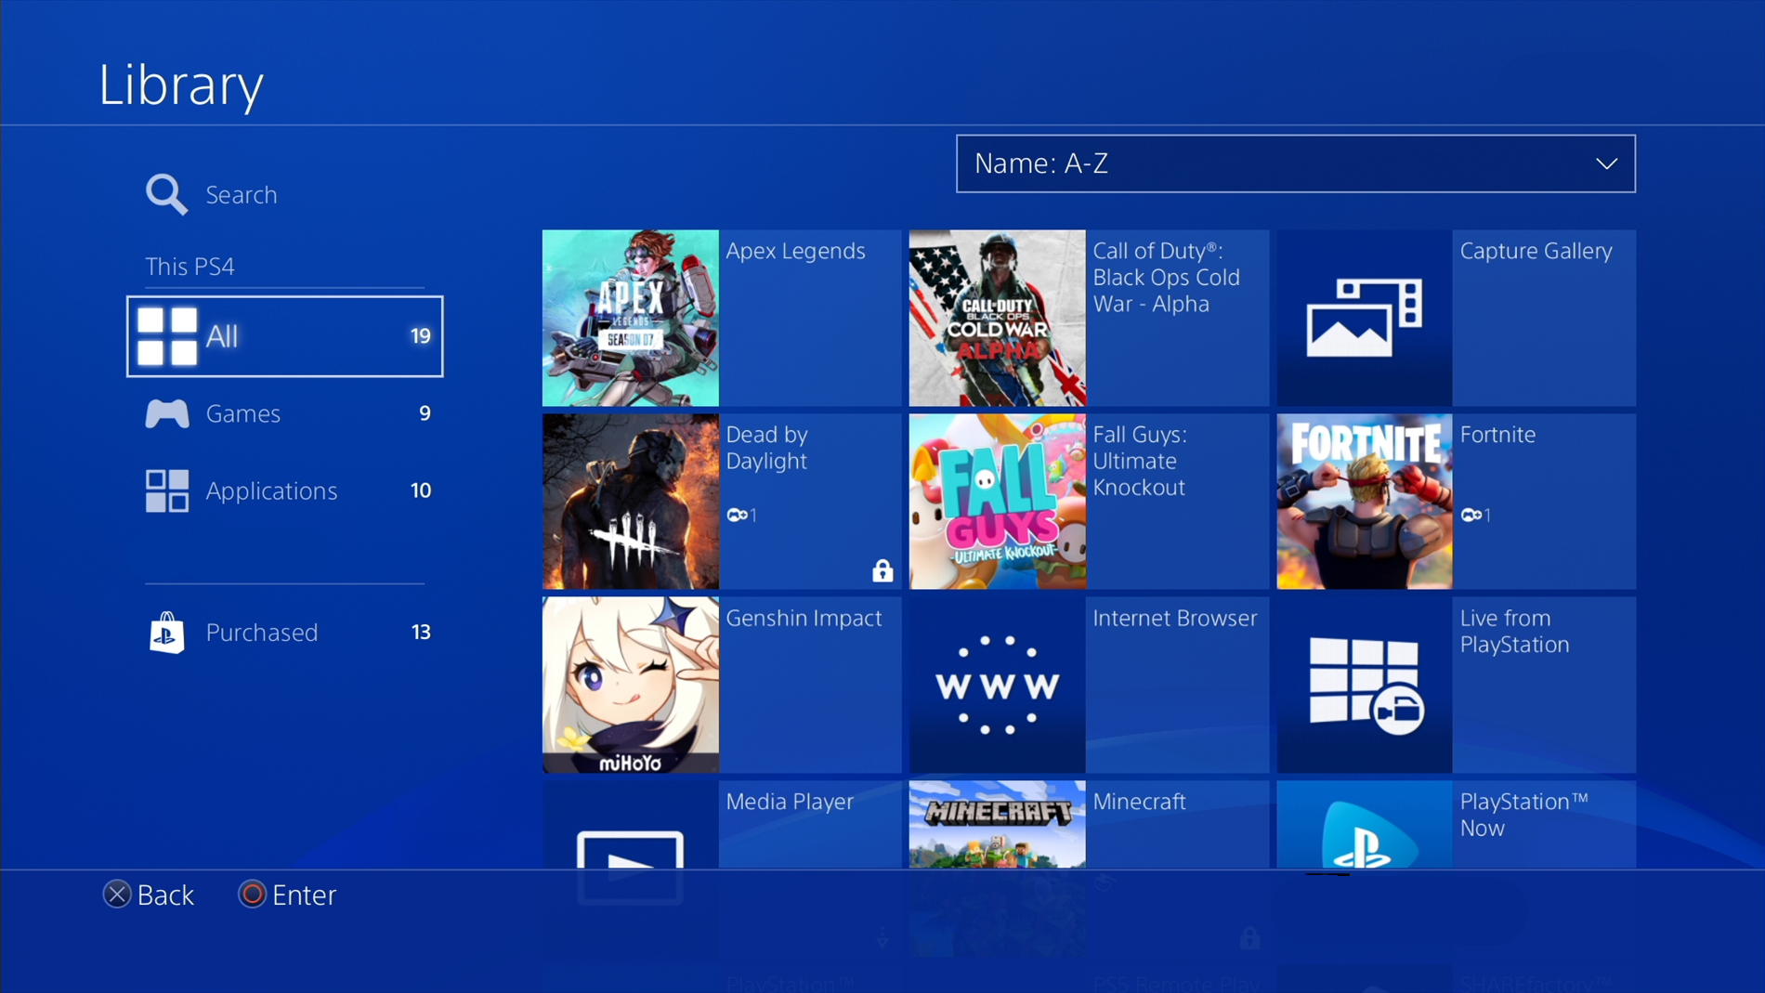This screenshot has width=1765, height=993.
Task: Select the Games category label
Action: pyautogui.click(x=243, y=413)
